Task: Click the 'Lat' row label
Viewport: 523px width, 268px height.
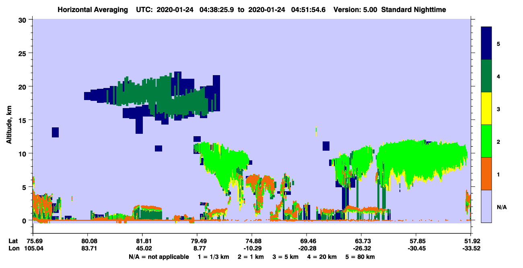Action: (13, 241)
